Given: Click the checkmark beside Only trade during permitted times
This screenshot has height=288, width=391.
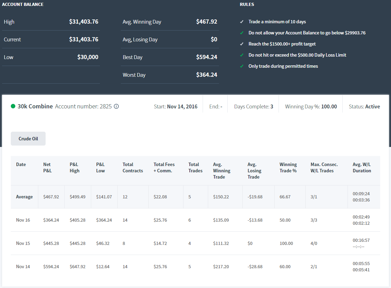Looking at the screenshot, I should (242, 66).
